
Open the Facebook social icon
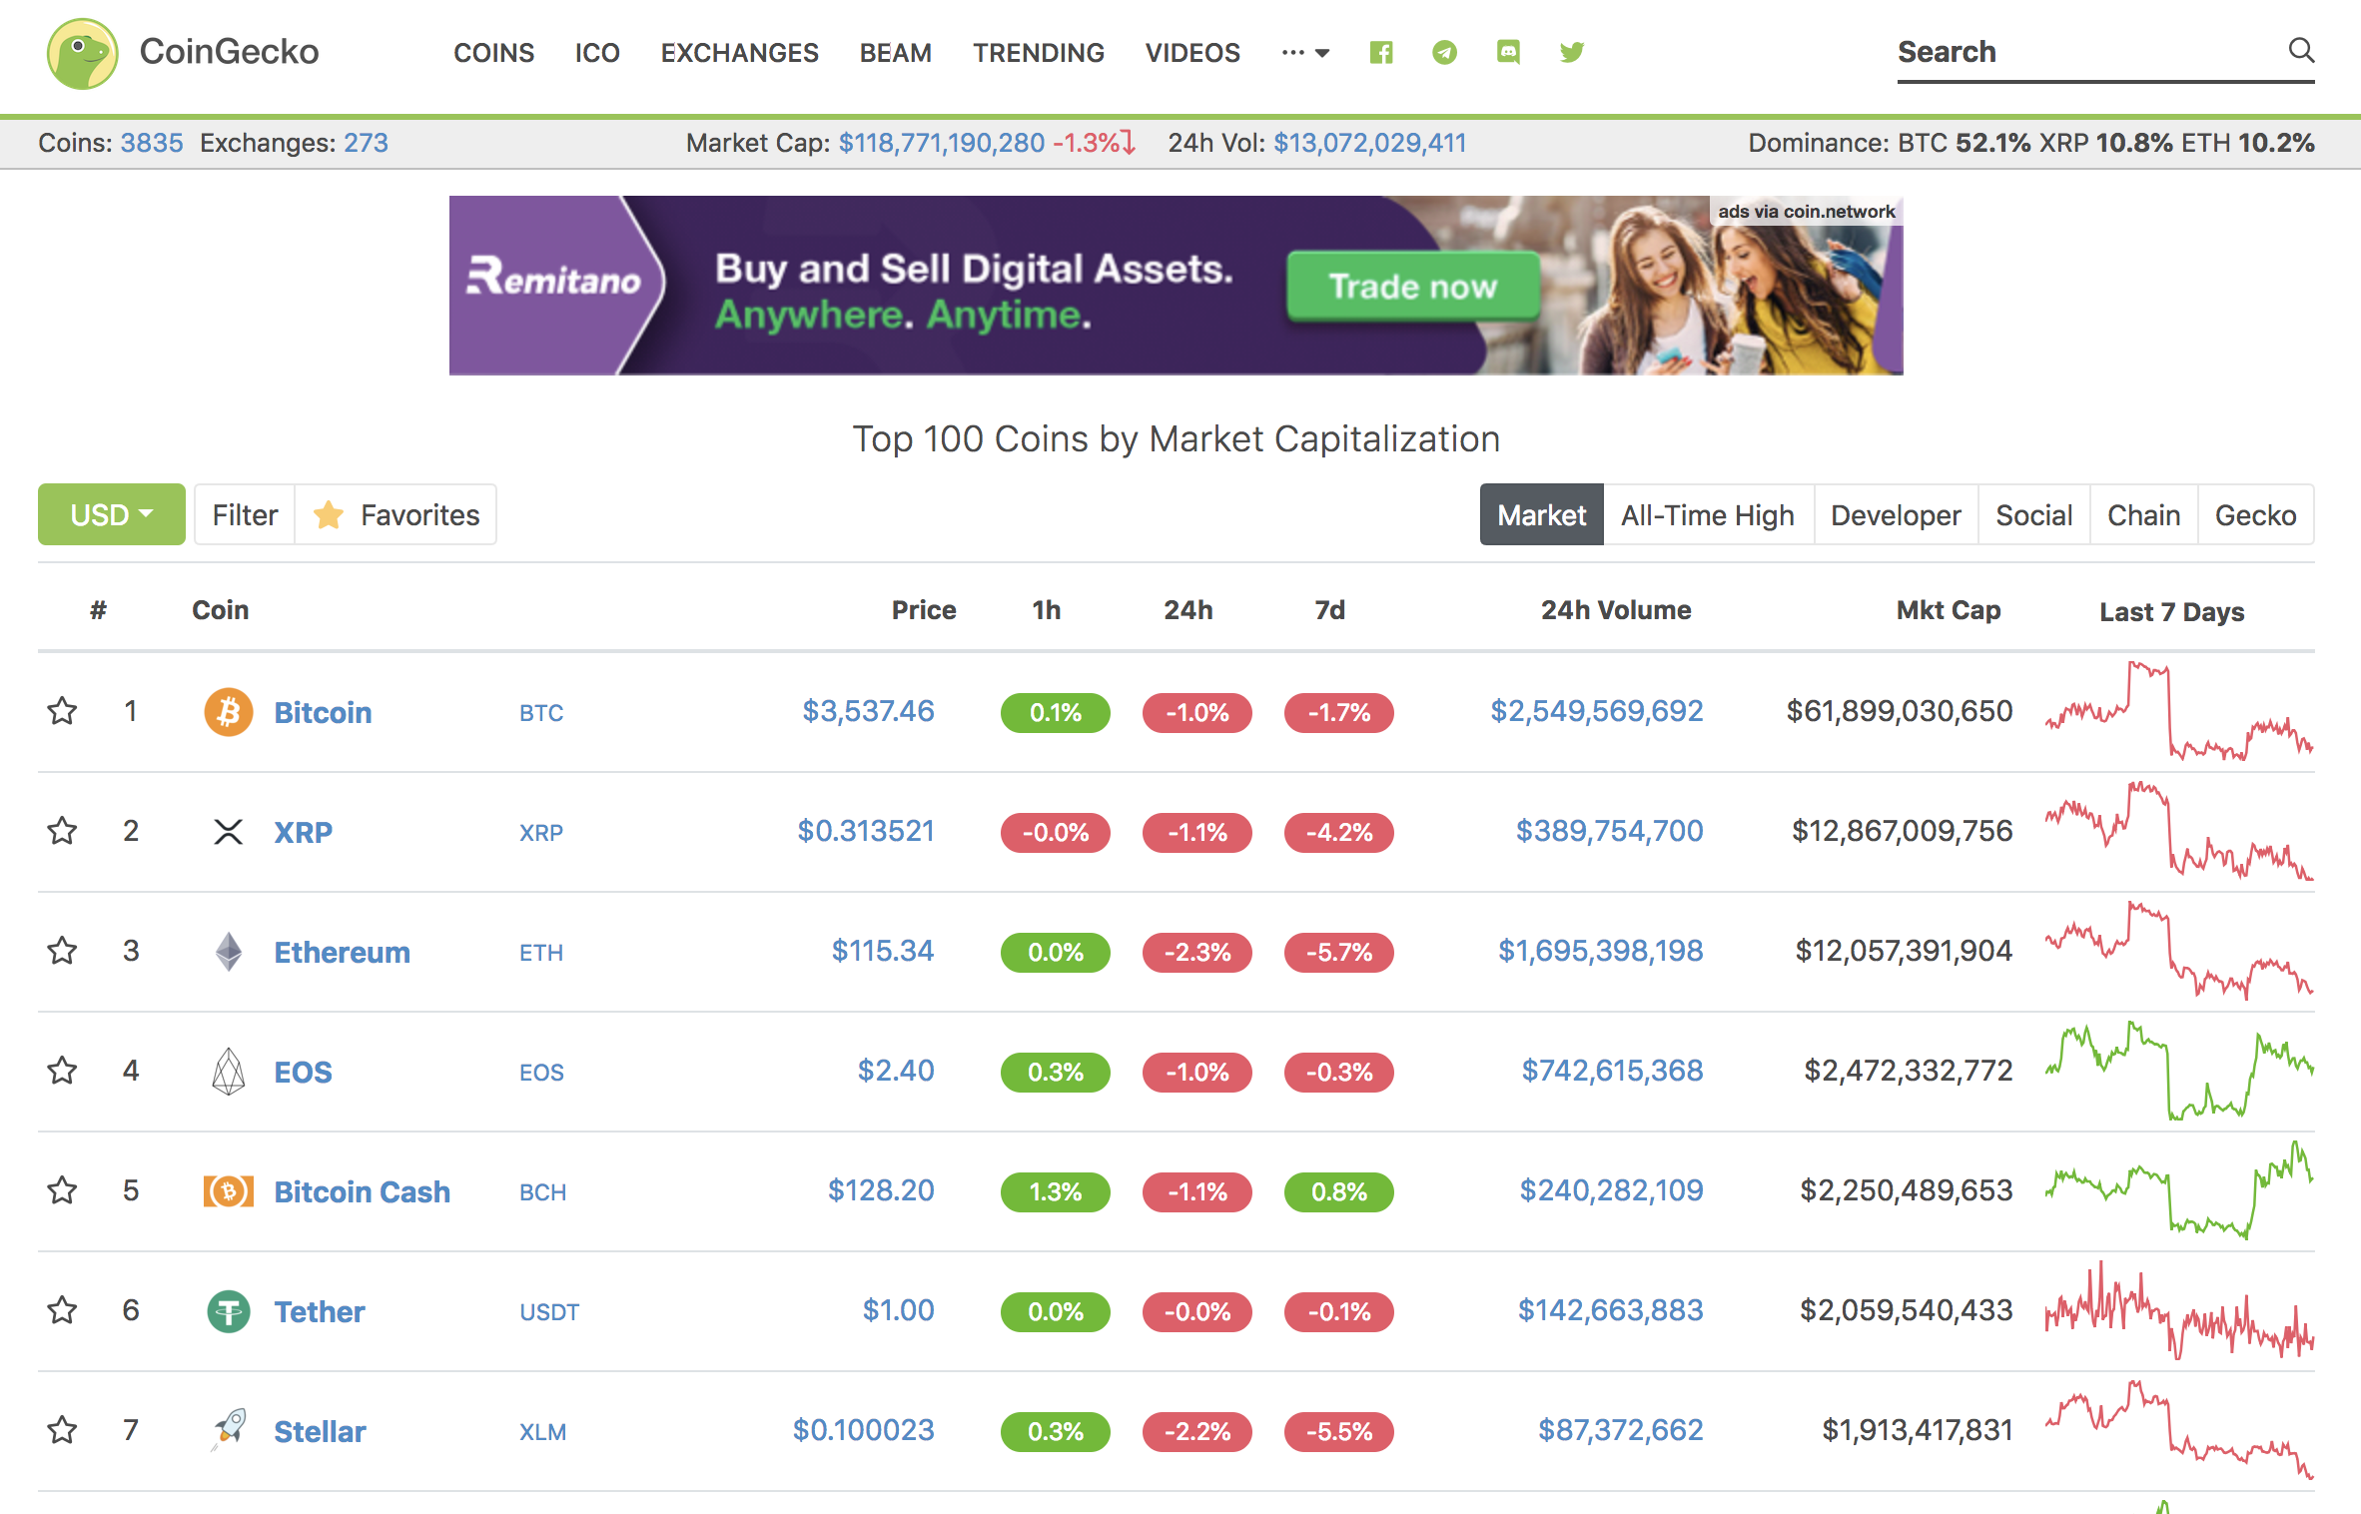(1381, 52)
